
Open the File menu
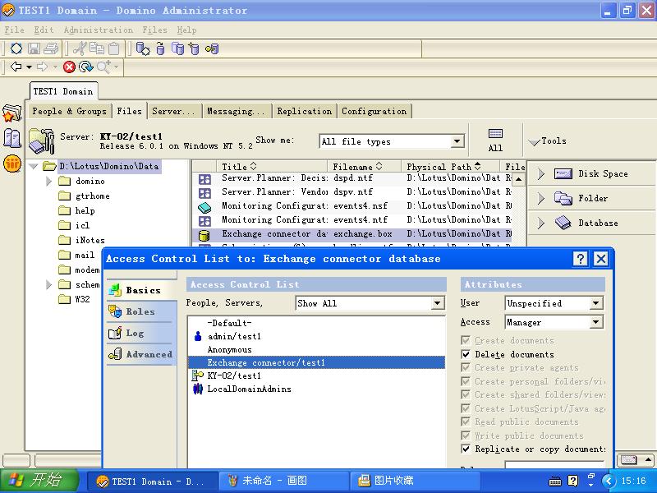[x=14, y=30]
